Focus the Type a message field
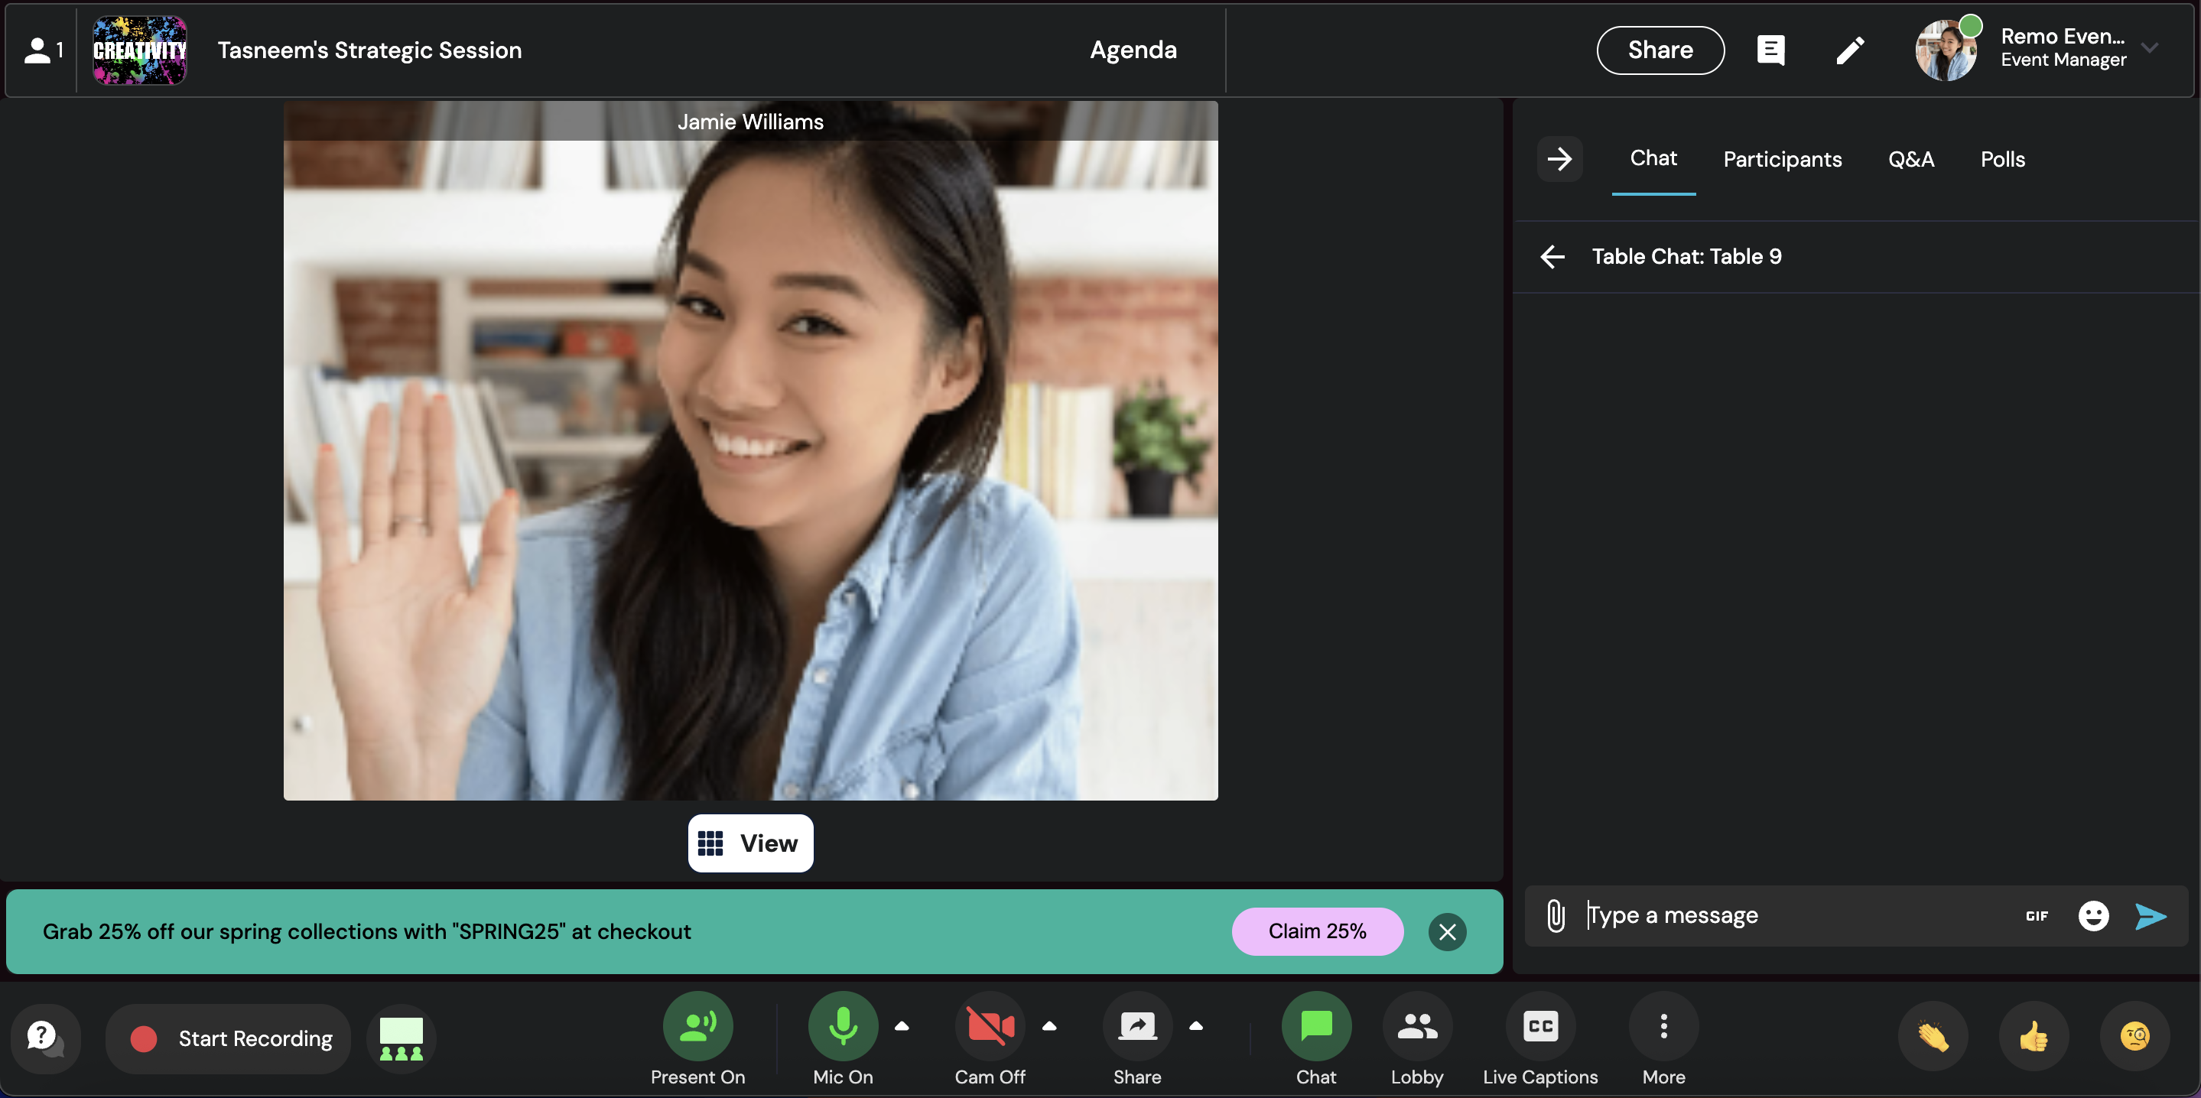The height and width of the screenshot is (1098, 2201). [1794, 915]
